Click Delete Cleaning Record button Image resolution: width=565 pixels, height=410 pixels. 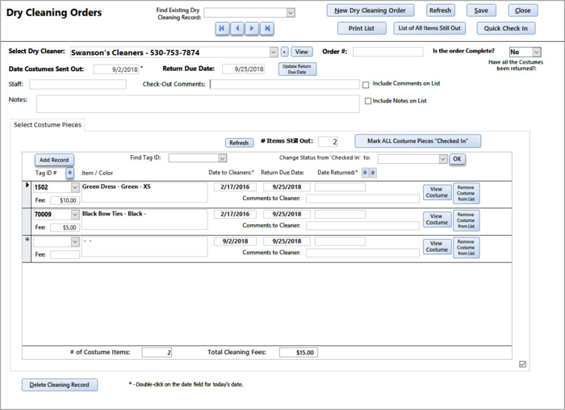[60, 385]
